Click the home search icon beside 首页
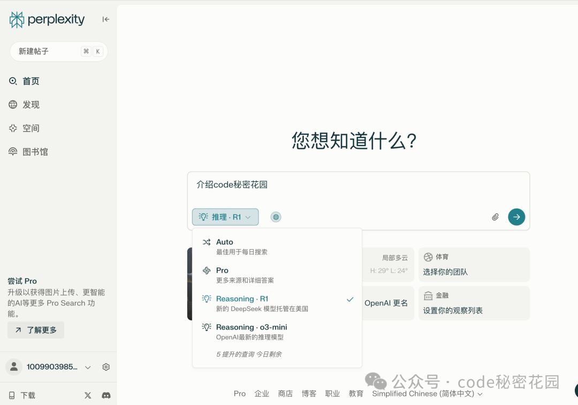Viewport: 578px width, 405px height. [13, 81]
